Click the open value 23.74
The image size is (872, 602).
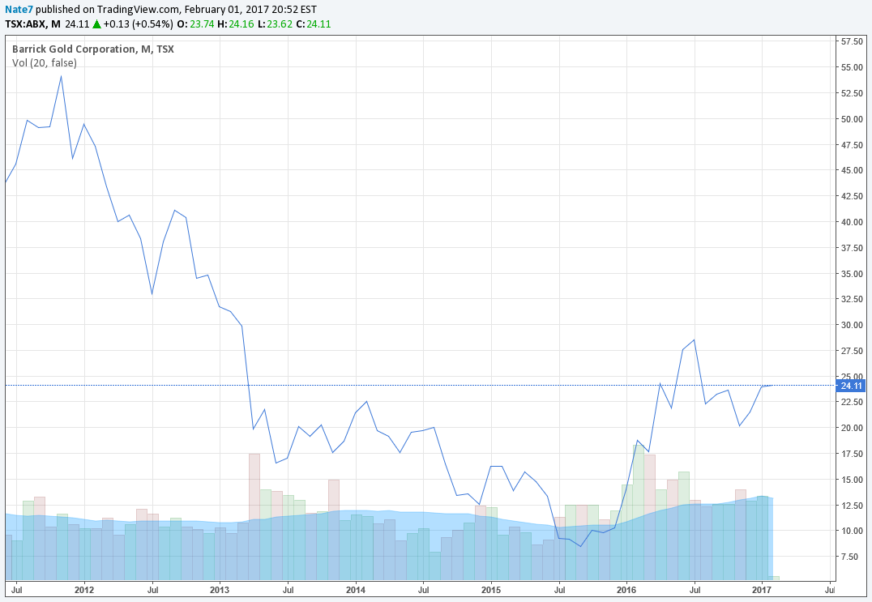[x=202, y=24]
